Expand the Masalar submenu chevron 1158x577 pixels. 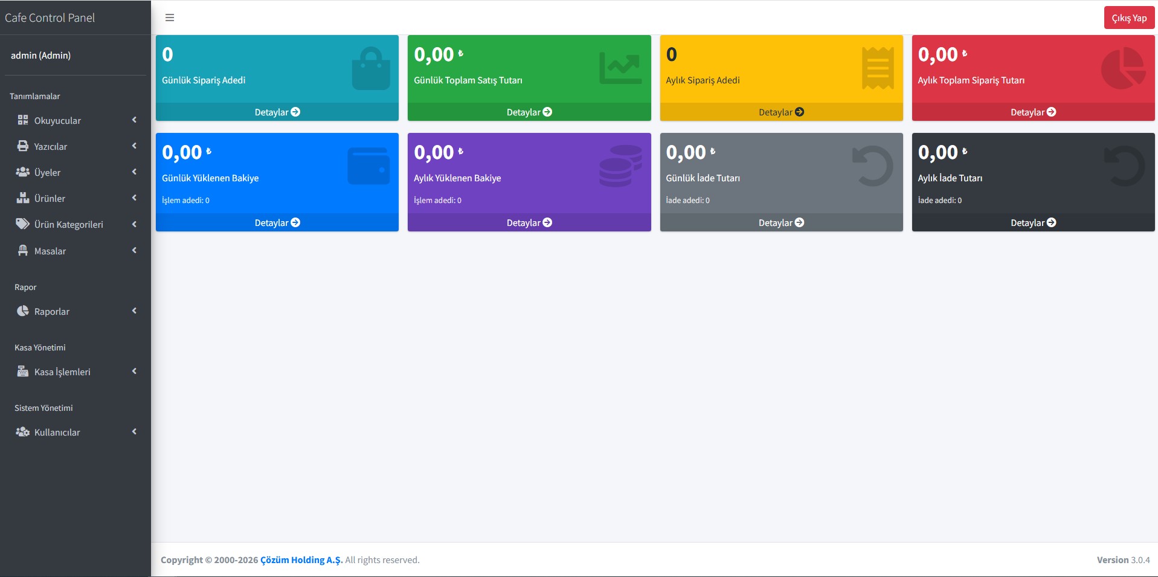134,250
